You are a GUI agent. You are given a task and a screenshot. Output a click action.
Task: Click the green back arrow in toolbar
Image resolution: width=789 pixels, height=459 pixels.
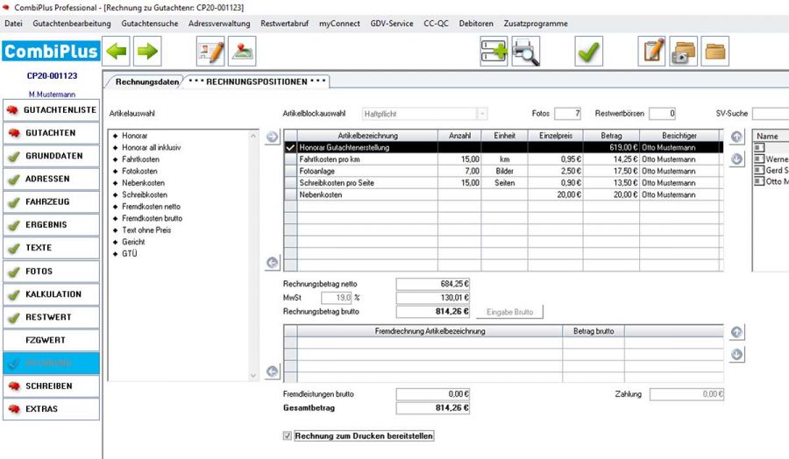coord(117,51)
